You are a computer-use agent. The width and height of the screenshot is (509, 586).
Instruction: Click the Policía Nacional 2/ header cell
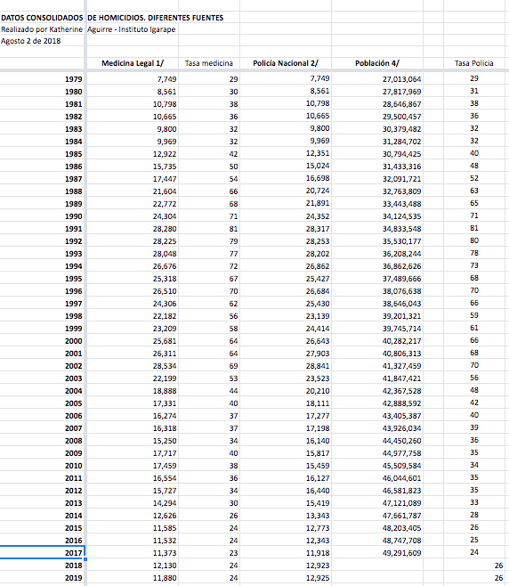tap(286, 63)
